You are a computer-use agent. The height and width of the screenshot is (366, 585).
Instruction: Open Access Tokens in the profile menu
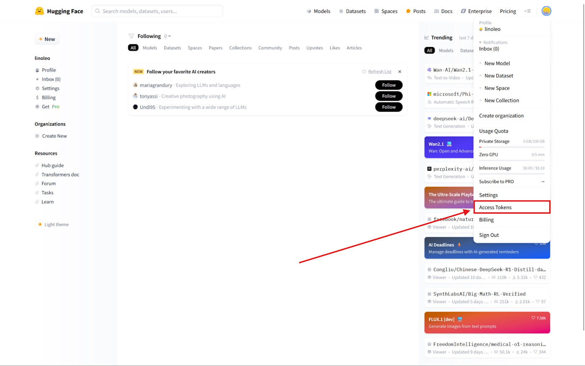pyautogui.click(x=512, y=207)
